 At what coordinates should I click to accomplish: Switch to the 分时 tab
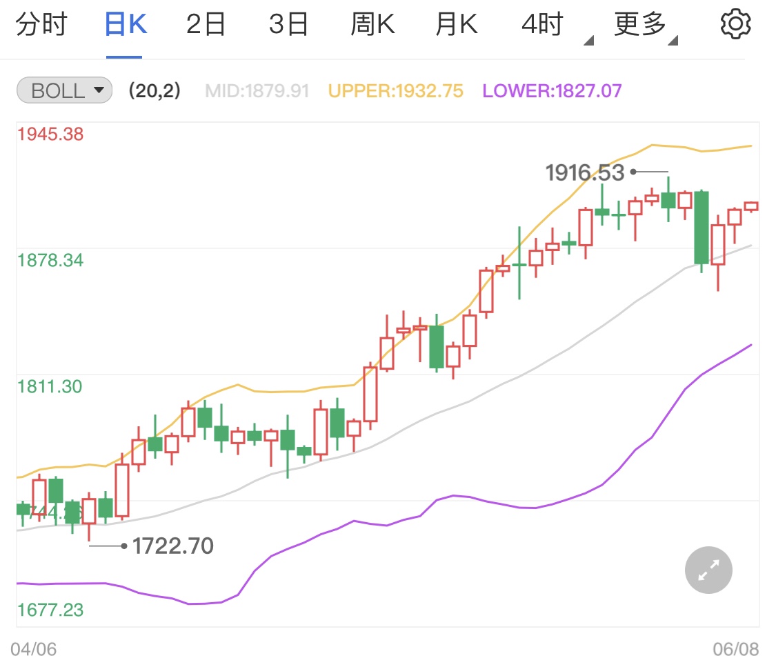tap(41, 24)
